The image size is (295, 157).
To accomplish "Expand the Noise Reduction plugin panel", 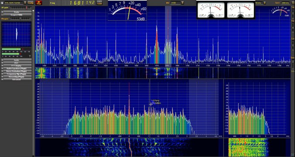I will pyautogui.click(x=17, y=71).
